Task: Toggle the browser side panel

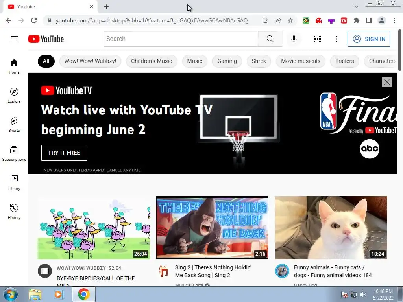Action: click(369, 20)
